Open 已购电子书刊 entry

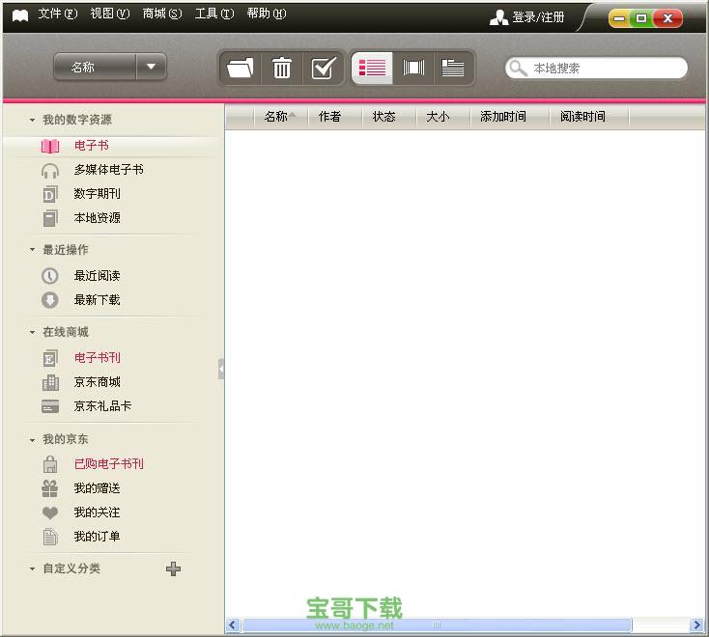pos(109,464)
